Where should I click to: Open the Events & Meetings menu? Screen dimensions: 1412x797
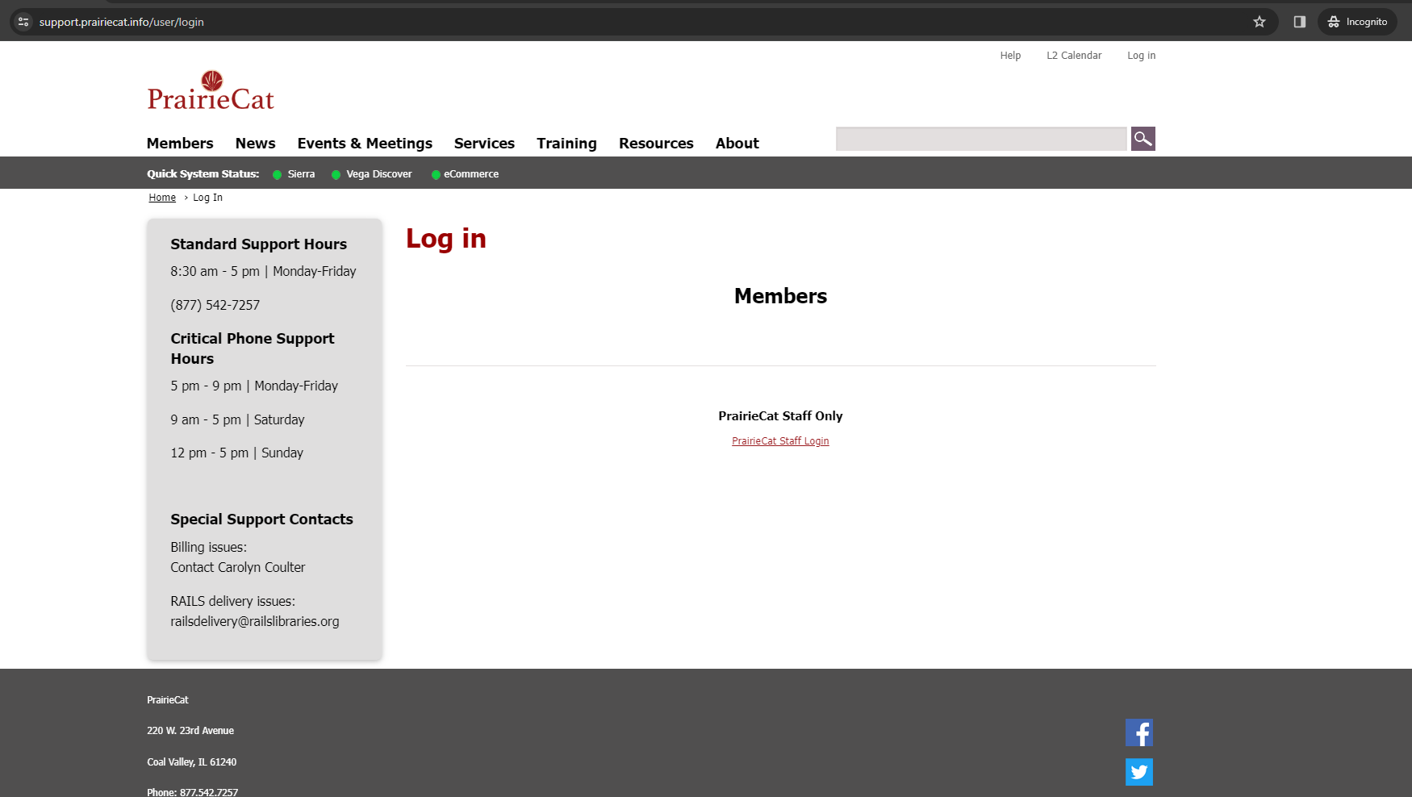(x=365, y=143)
